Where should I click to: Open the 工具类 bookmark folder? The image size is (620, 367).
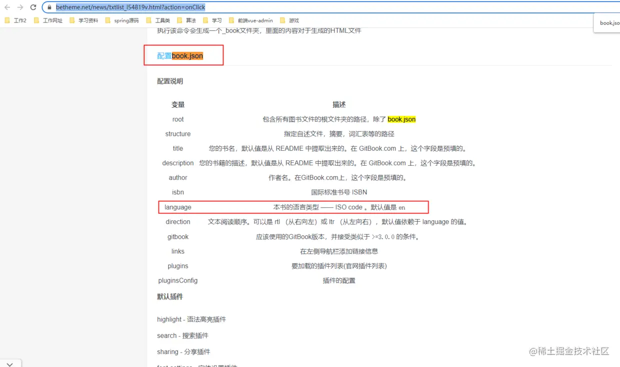point(158,20)
